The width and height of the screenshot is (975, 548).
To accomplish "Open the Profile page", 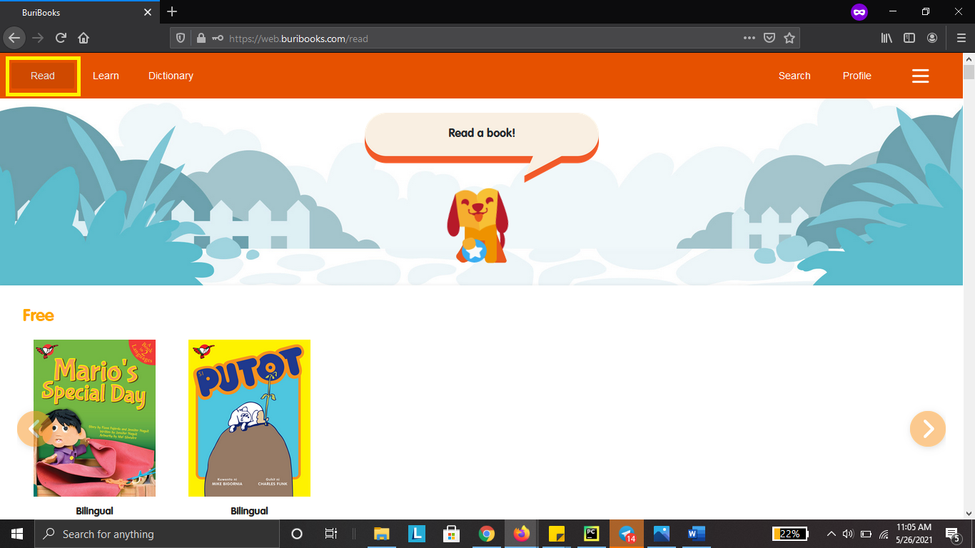I will point(857,76).
